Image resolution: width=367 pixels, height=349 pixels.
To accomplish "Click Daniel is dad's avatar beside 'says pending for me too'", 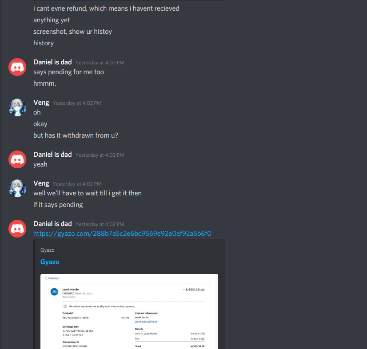I will 17,67.
